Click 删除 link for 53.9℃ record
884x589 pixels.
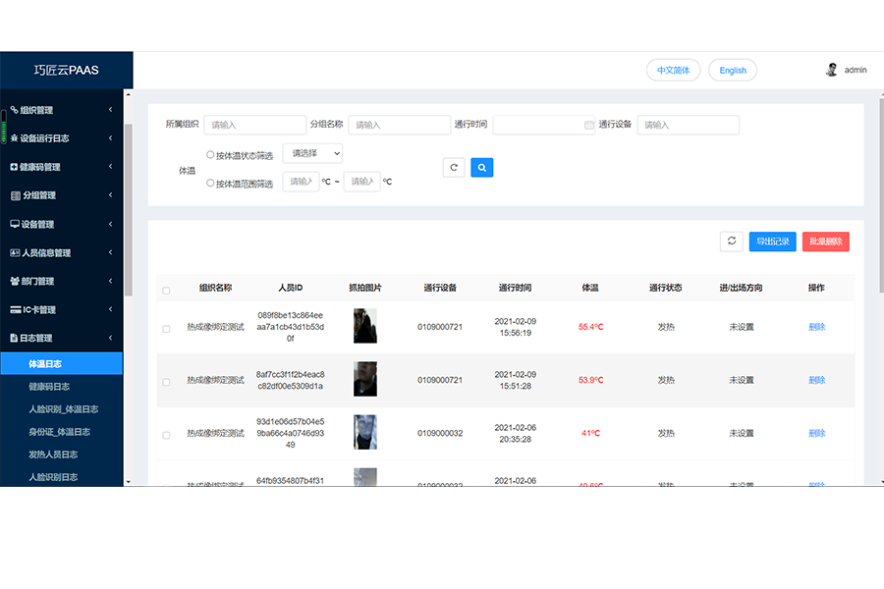tap(816, 380)
